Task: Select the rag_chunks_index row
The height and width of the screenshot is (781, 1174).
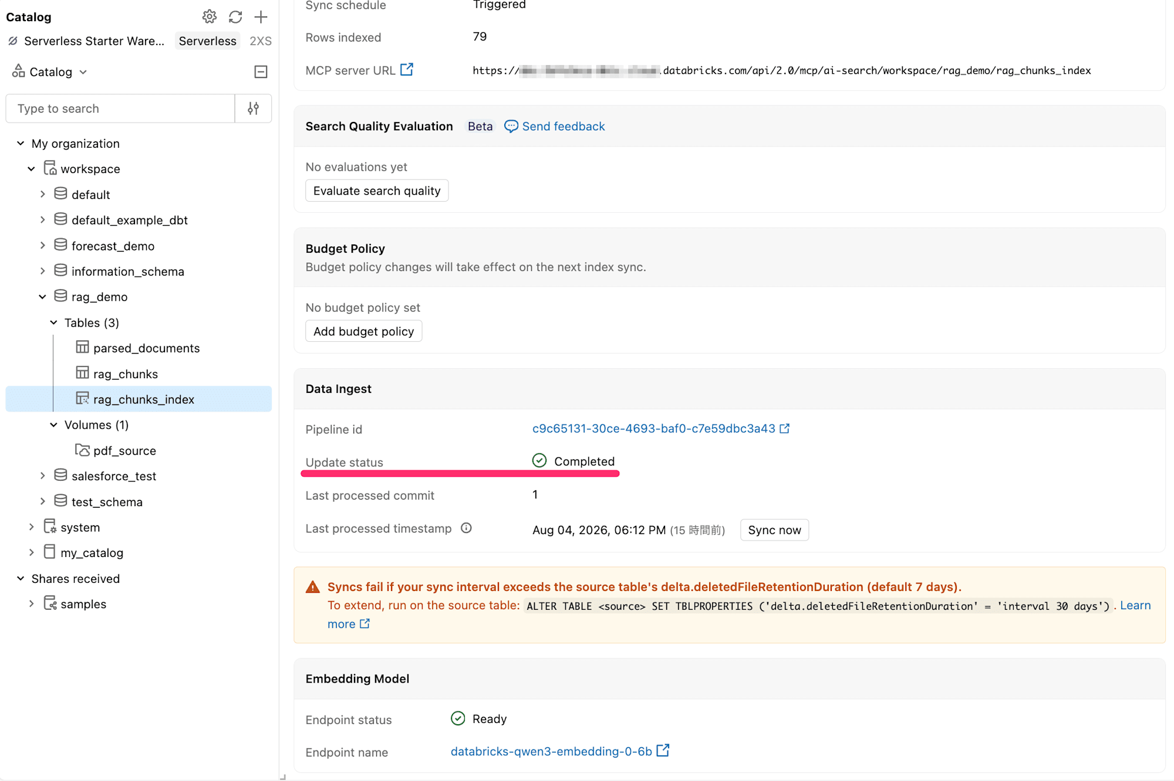Action: (139, 399)
